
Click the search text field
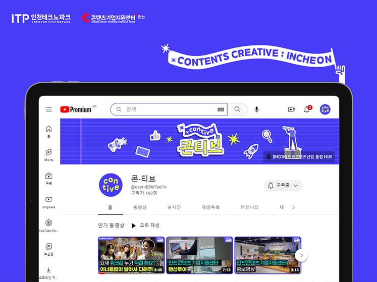tap(169, 109)
